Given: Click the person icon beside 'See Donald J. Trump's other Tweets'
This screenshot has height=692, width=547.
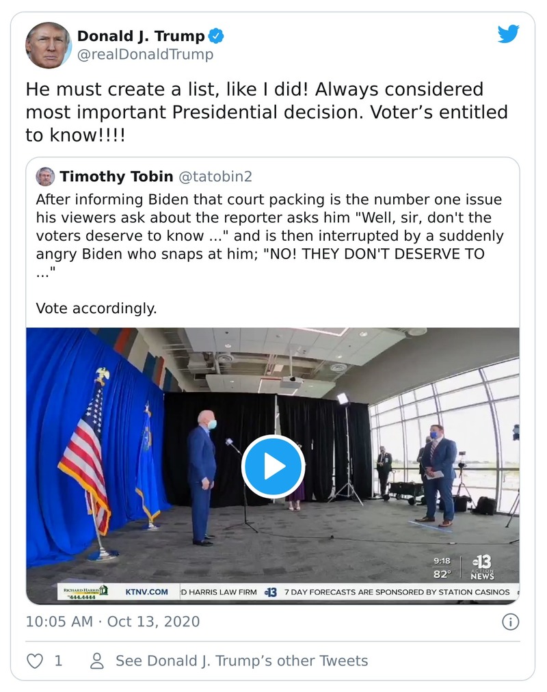Looking at the screenshot, I should tap(97, 661).
